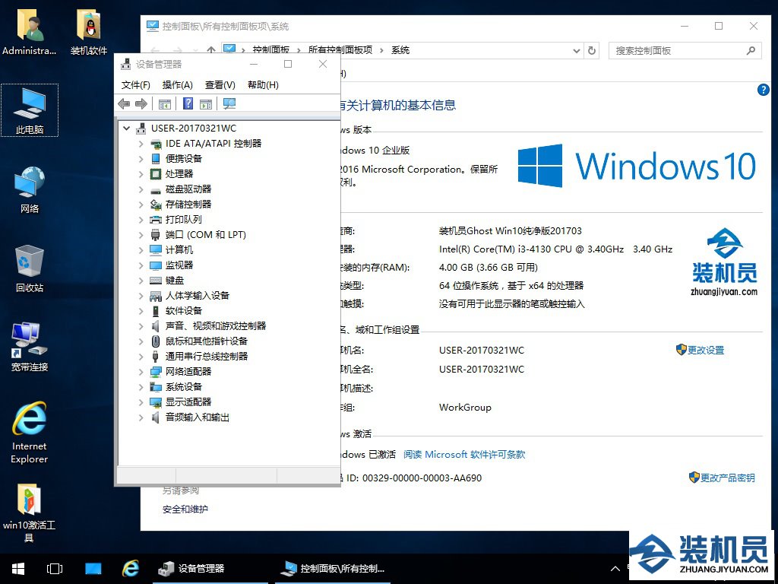Open the 此电脑 desktop icon
The image size is (778, 584).
click(x=30, y=110)
